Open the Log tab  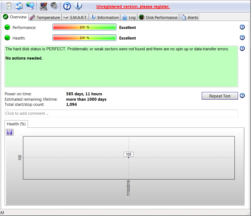[129, 17]
